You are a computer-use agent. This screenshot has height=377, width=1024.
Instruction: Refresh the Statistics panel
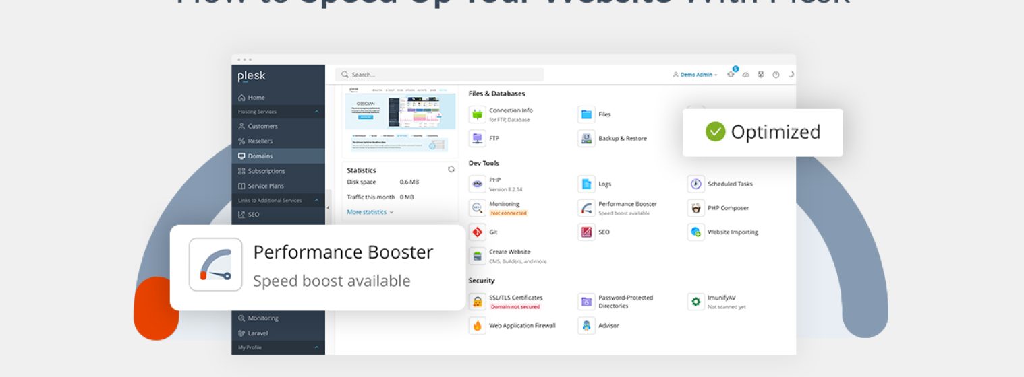tap(451, 170)
